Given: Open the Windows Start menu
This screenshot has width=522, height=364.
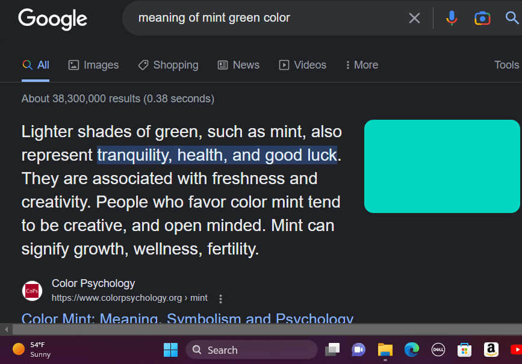Looking at the screenshot, I should pyautogui.click(x=170, y=350).
